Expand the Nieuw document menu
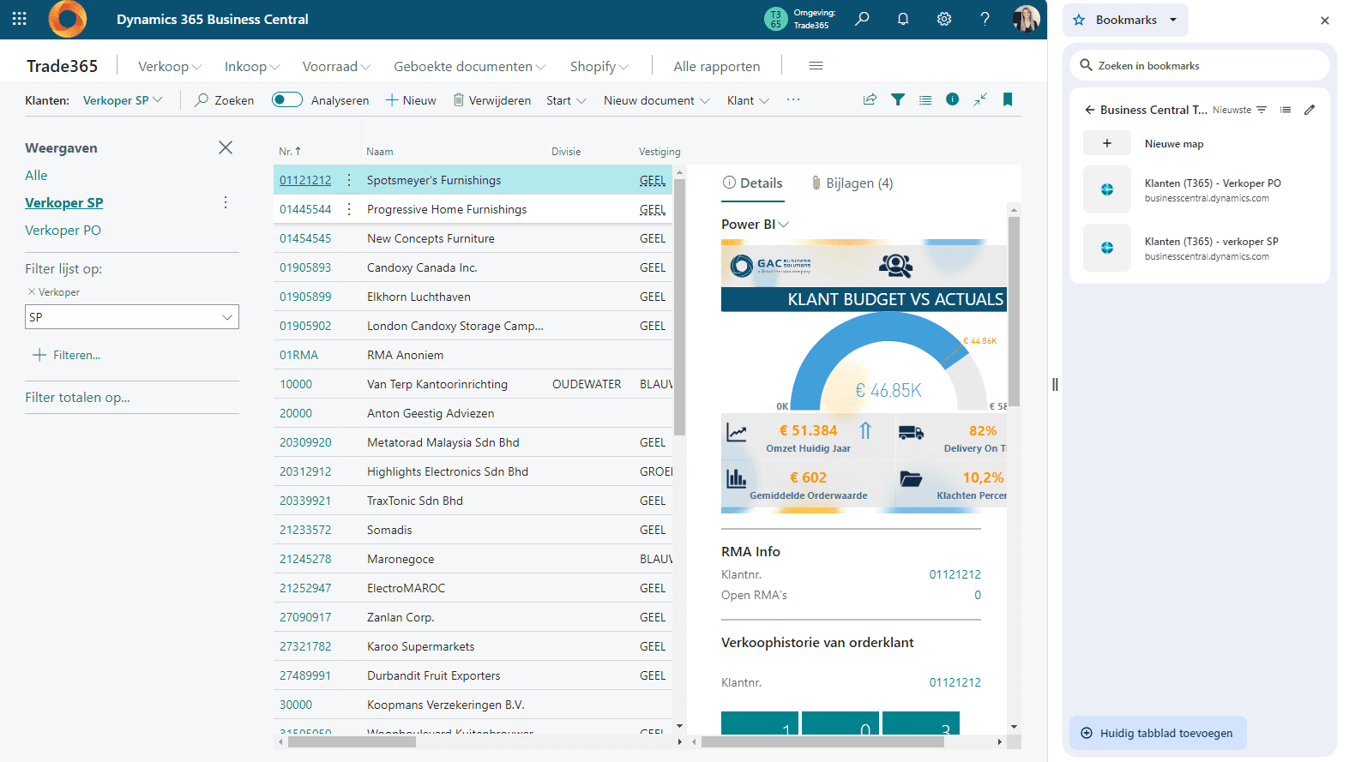The image size is (1349, 762). pos(657,100)
